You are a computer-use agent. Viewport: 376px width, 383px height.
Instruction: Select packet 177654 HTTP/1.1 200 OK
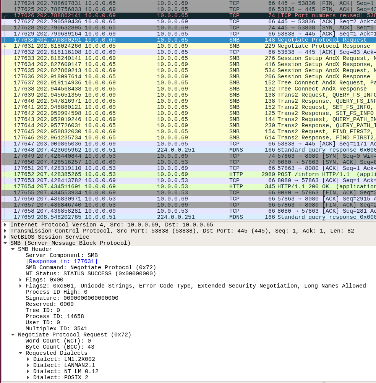point(189,186)
